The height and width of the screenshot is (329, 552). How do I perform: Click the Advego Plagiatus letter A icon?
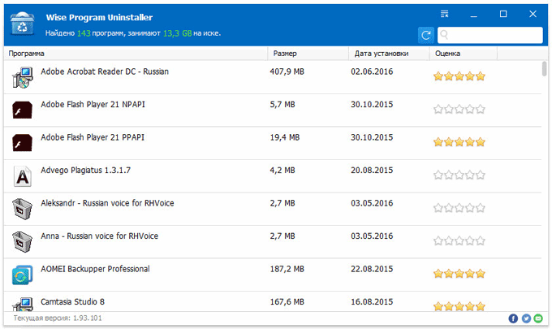(x=23, y=176)
